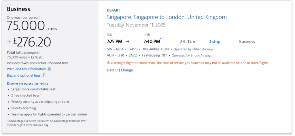Image resolution: width=295 pixels, height=136 pixels.
Task: Select Change to modify the flight
Action: [x=127, y=70]
